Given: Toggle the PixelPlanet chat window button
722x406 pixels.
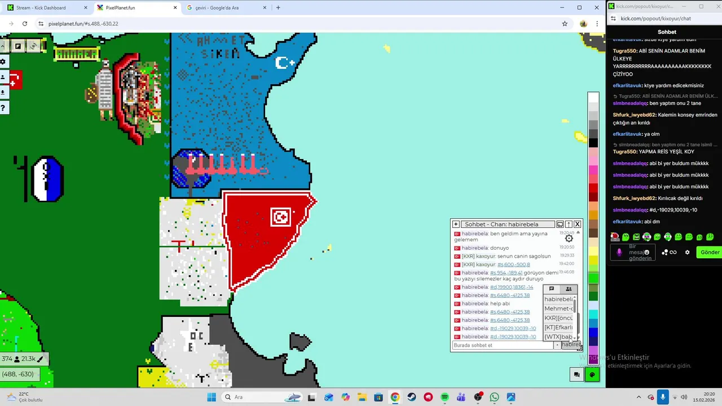Looking at the screenshot, I should [576, 374].
